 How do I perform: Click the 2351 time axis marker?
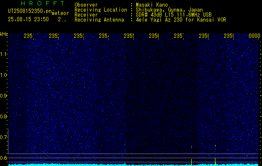click(x=29, y=36)
